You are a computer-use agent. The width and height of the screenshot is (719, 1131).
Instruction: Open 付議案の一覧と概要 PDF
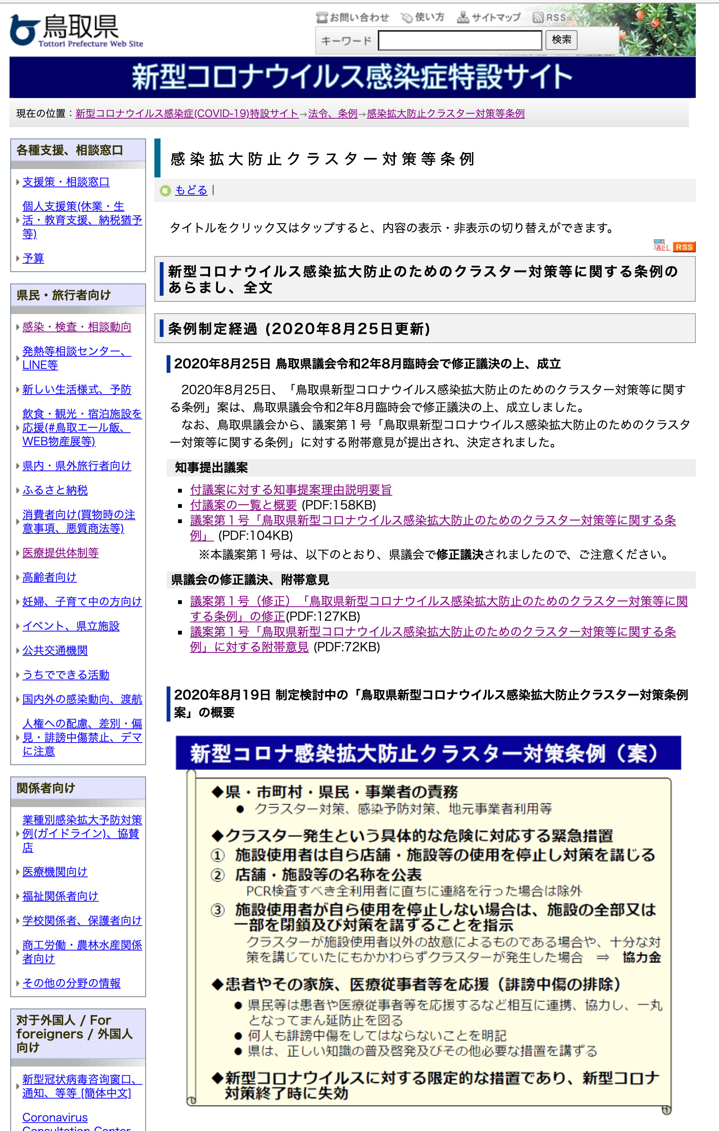[244, 505]
